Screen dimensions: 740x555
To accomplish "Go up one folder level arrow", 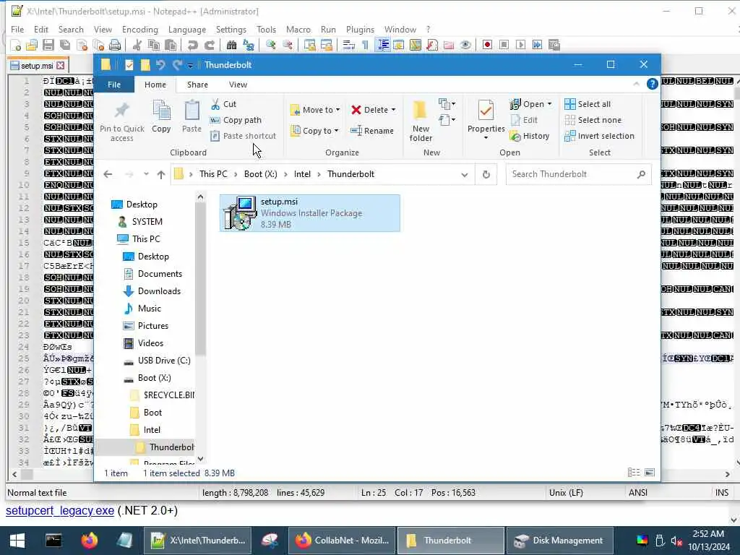I will pos(161,175).
